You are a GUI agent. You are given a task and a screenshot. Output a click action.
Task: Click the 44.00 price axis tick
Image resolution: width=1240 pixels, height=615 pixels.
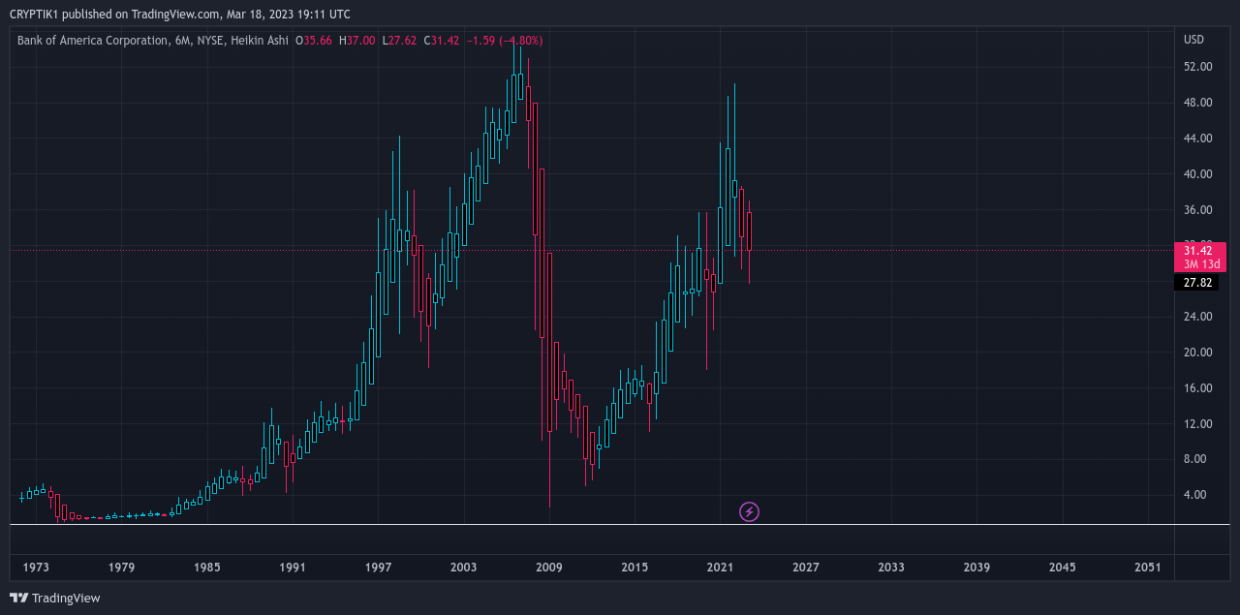1197,138
